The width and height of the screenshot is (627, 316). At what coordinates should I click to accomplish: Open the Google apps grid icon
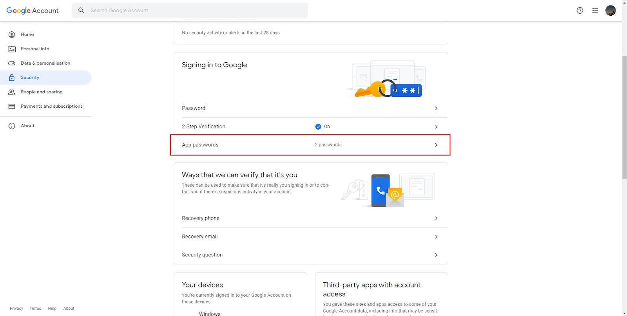pos(595,11)
